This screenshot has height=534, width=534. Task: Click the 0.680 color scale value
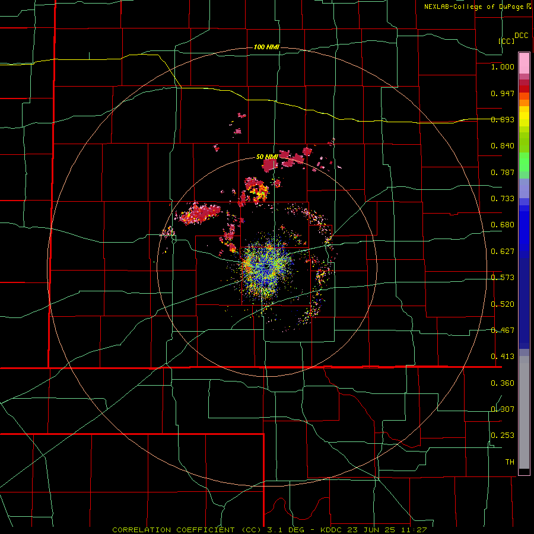coord(503,225)
